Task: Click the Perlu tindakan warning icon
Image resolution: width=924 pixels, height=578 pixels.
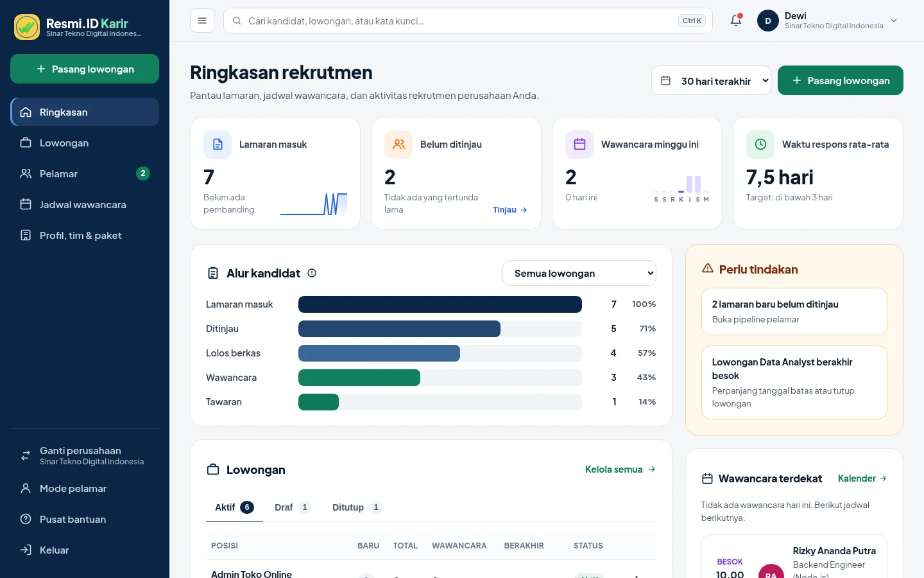Action: click(708, 268)
